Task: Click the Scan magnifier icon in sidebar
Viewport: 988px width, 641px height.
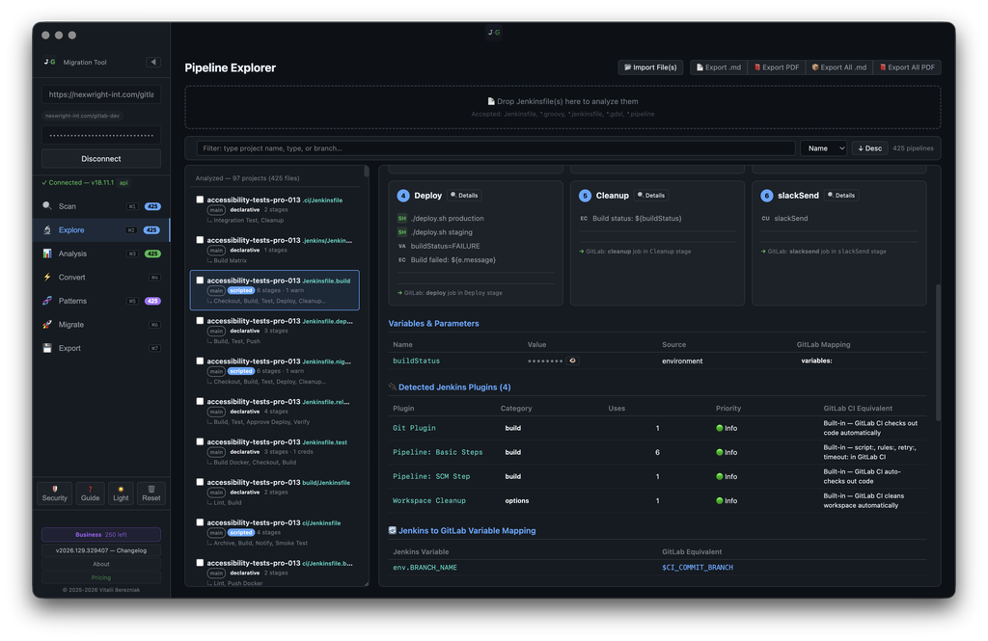Action: [47, 206]
